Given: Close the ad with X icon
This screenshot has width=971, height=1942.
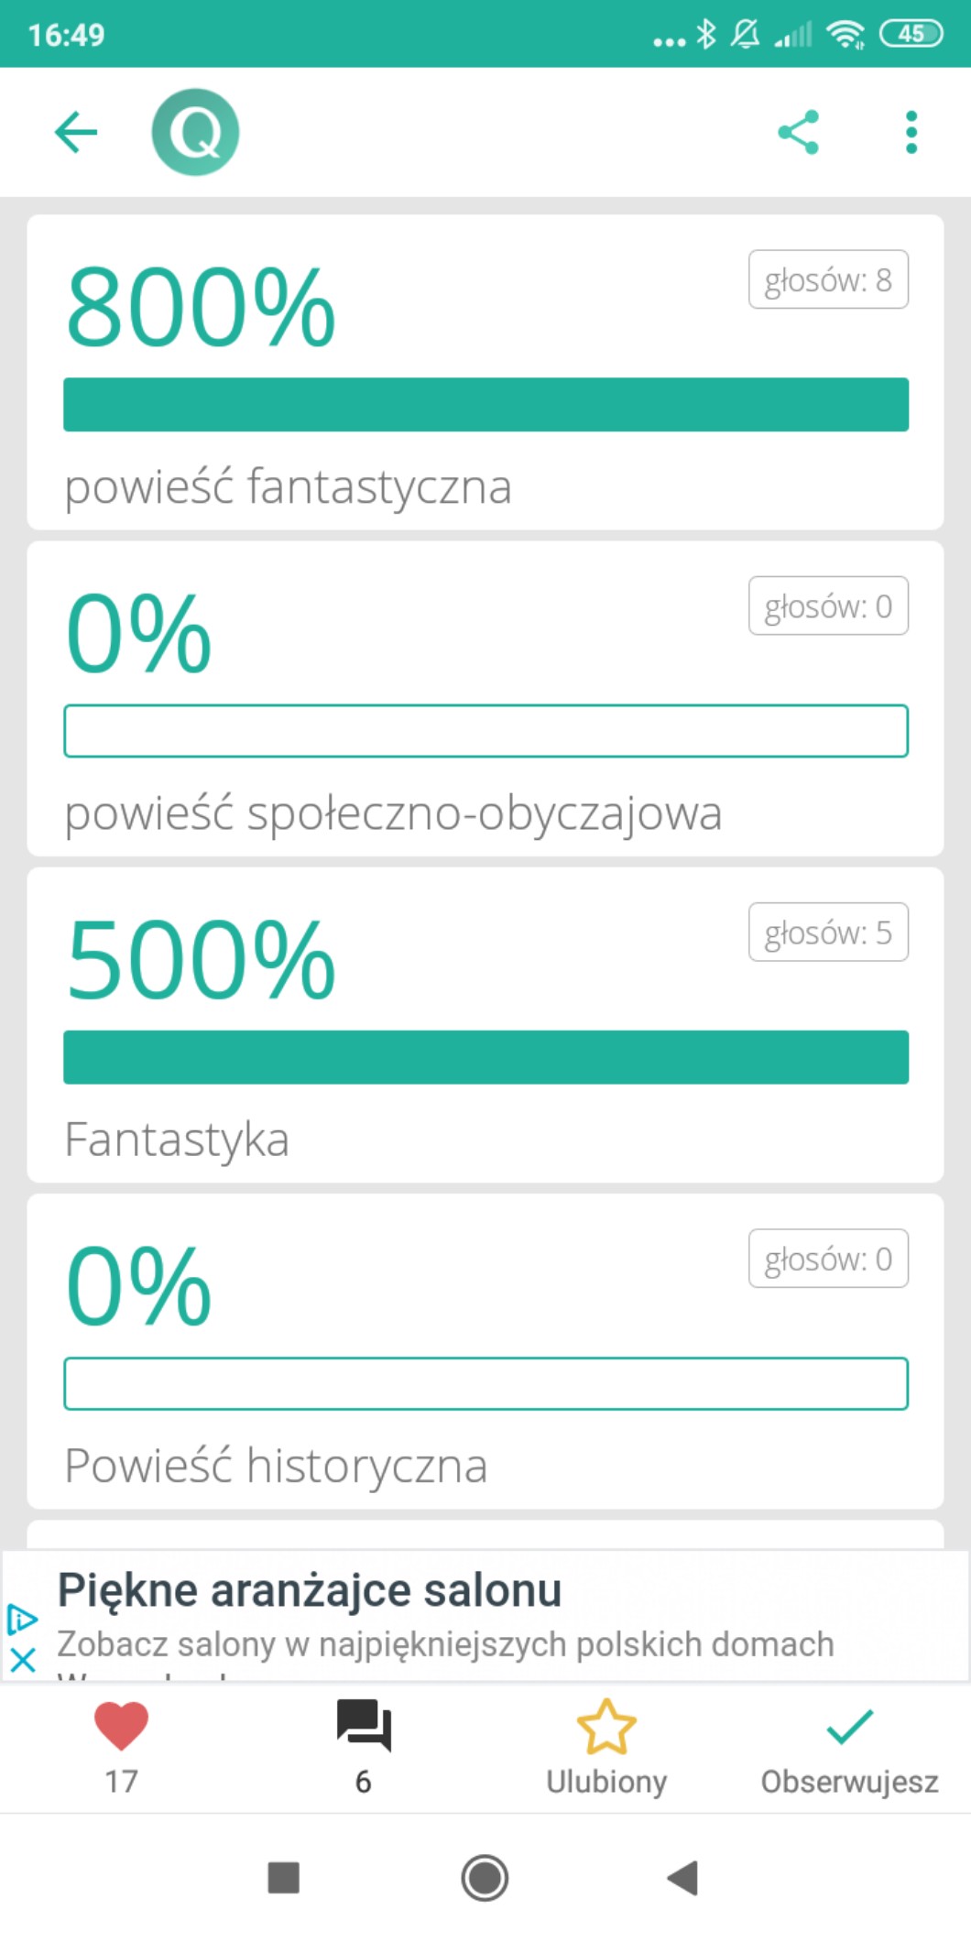Looking at the screenshot, I should [x=23, y=1660].
